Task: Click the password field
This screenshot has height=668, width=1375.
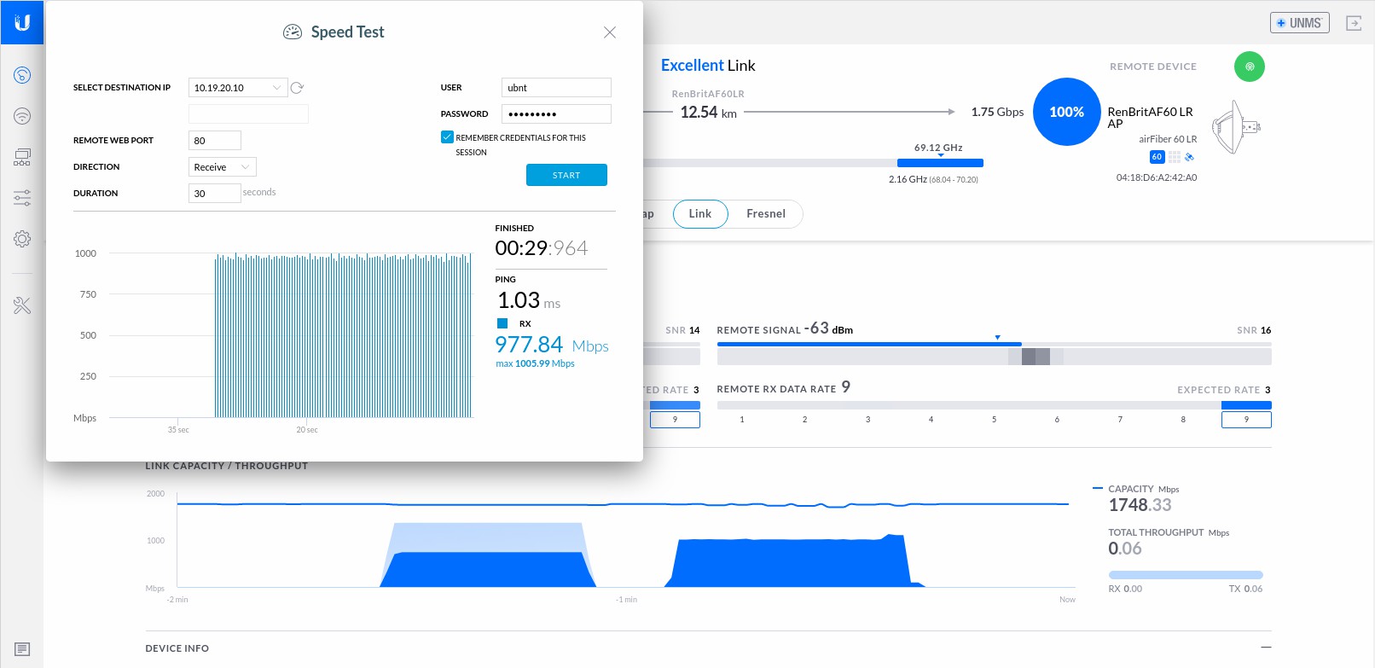Action: 556,114
